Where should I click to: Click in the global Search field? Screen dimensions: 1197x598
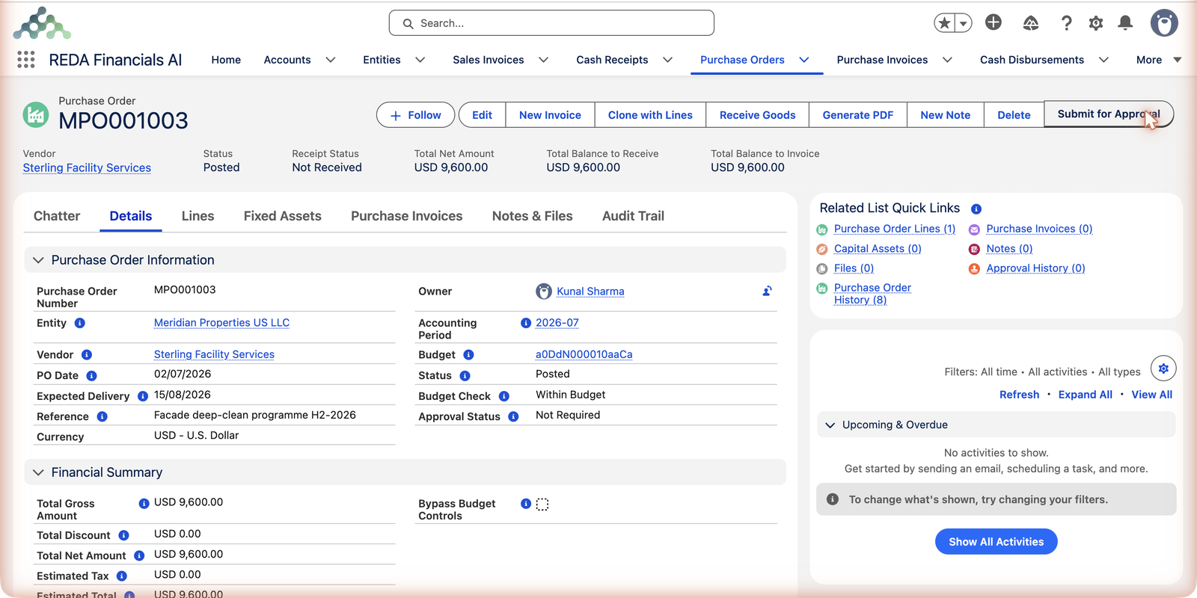click(x=551, y=23)
